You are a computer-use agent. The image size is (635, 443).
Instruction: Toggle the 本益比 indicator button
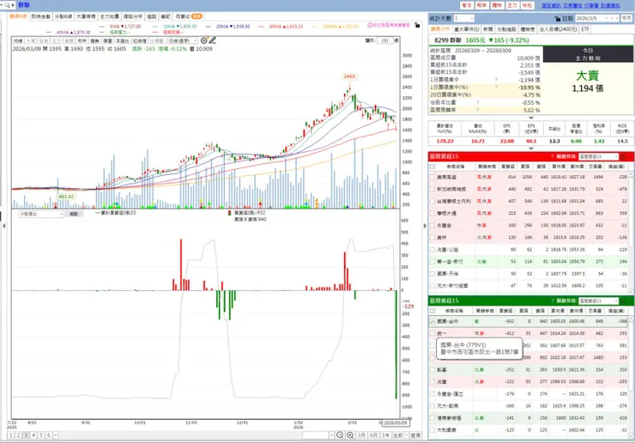(x=123, y=41)
